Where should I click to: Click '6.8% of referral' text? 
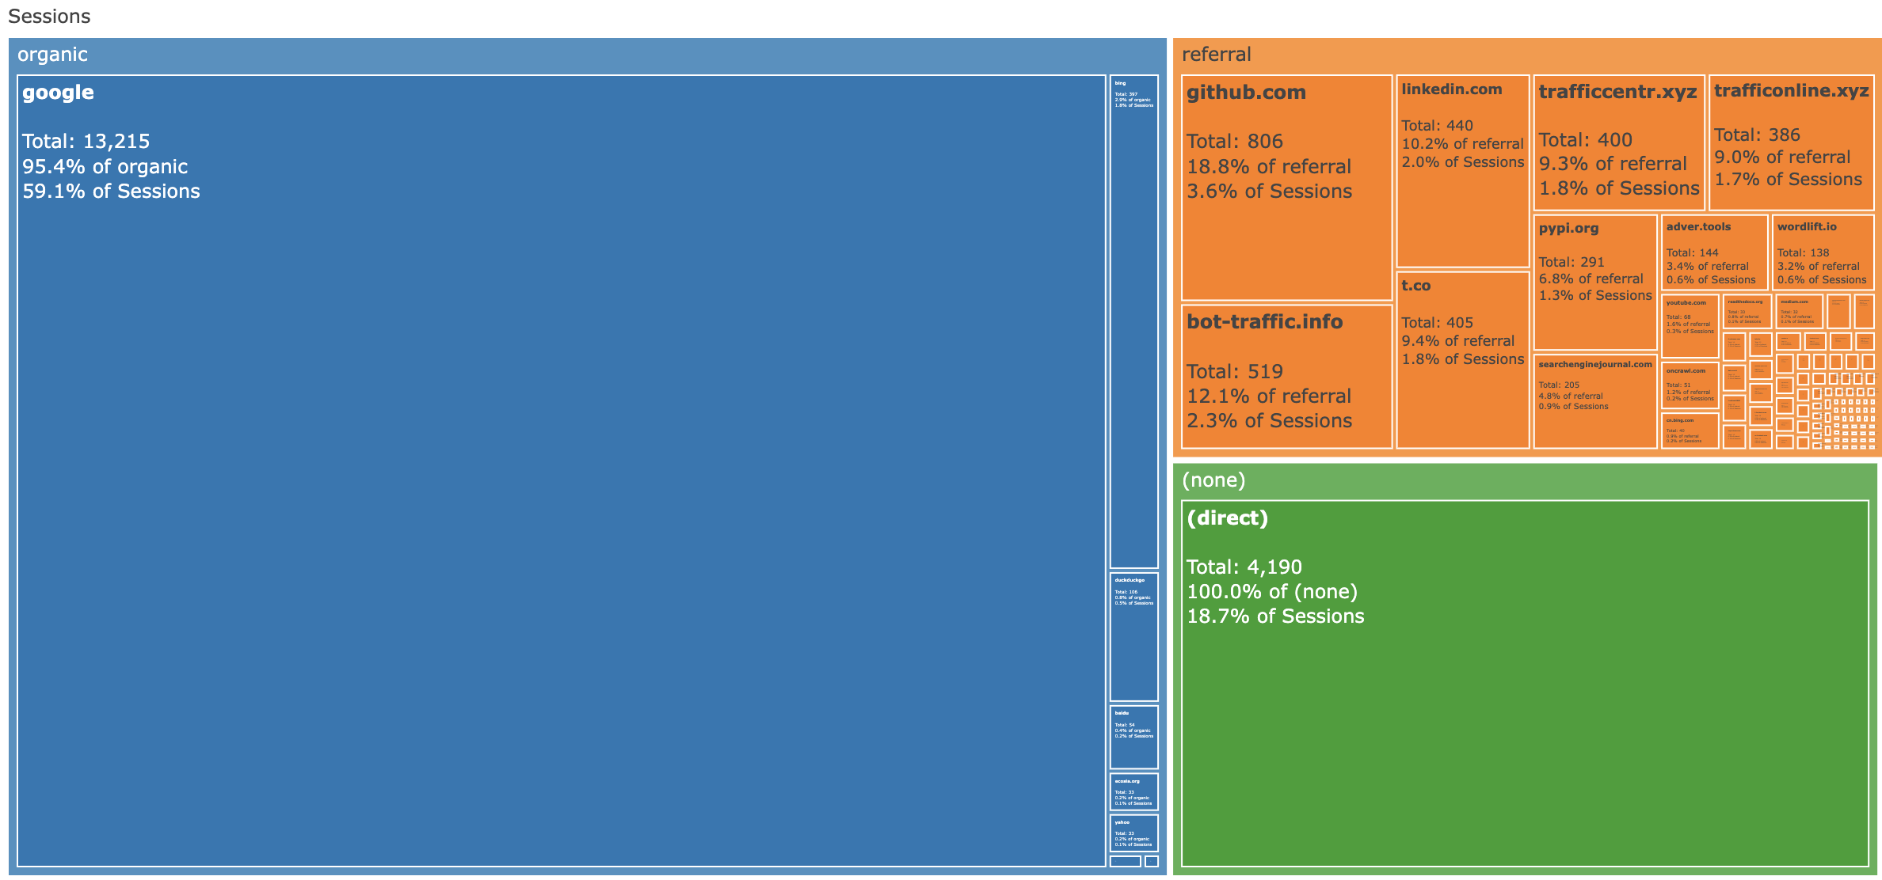(1591, 279)
